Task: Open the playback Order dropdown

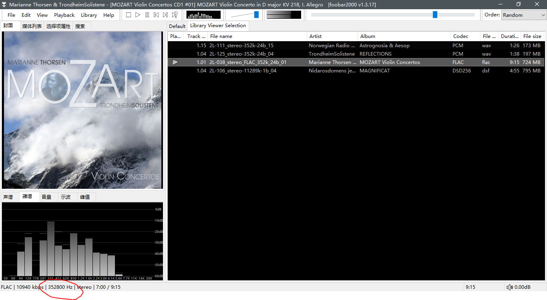Action: (x=523, y=15)
